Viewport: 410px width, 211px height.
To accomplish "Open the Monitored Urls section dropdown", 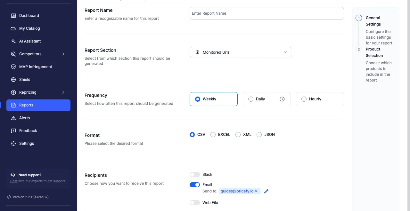I will [x=241, y=52].
